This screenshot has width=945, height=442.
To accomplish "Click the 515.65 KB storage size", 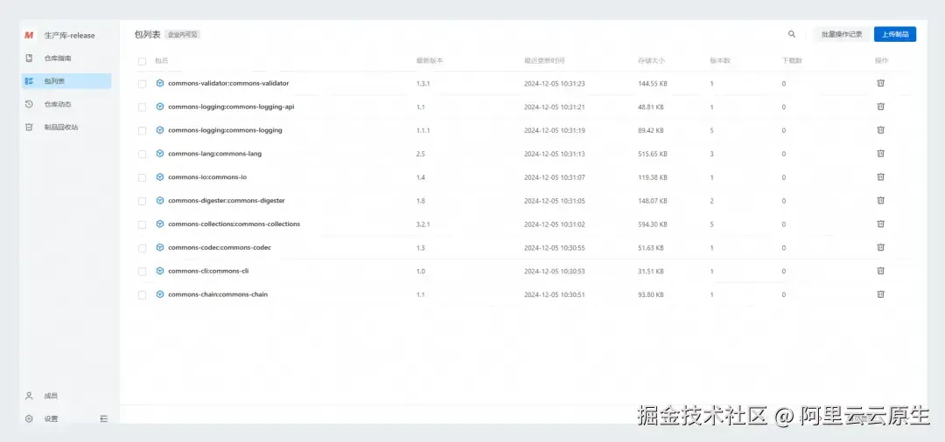I will pyautogui.click(x=653, y=154).
